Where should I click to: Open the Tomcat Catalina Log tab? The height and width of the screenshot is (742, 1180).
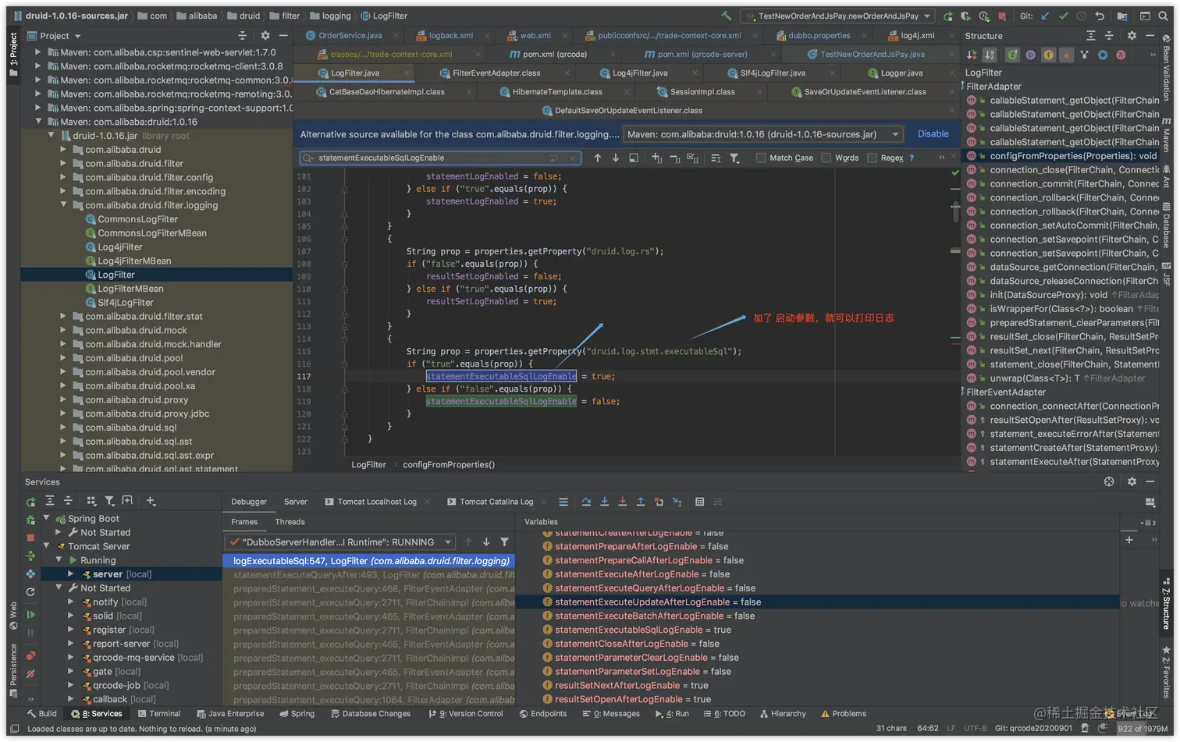pyautogui.click(x=496, y=502)
